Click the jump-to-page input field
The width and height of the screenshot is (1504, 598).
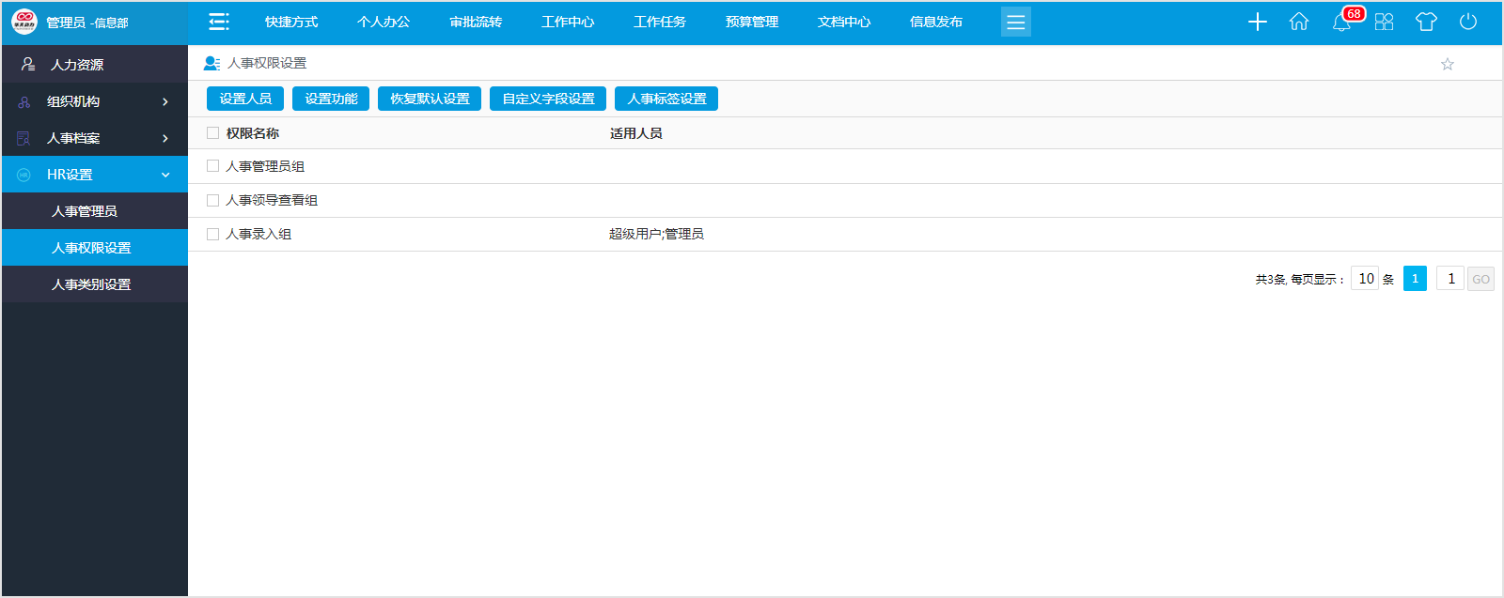pyautogui.click(x=1450, y=279)
